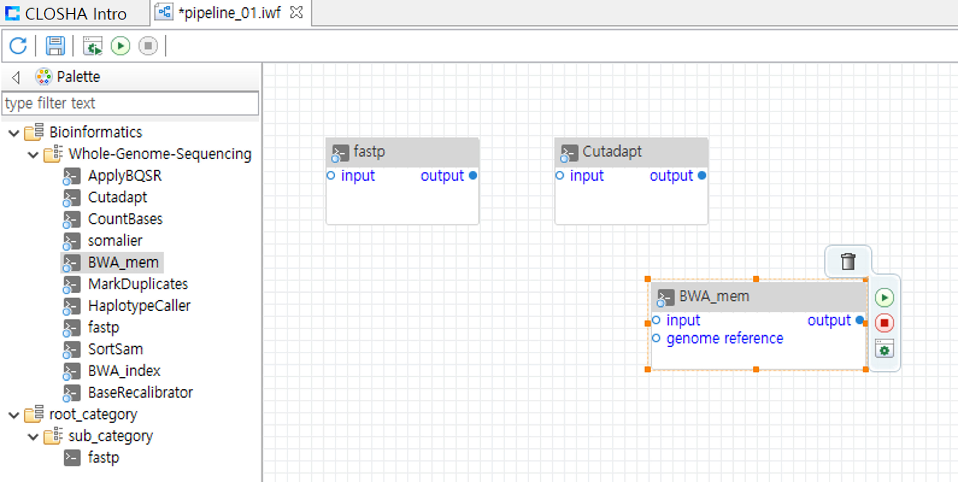Select SortSam palette item
Viewport: 958px width, 482px height.
115,349
